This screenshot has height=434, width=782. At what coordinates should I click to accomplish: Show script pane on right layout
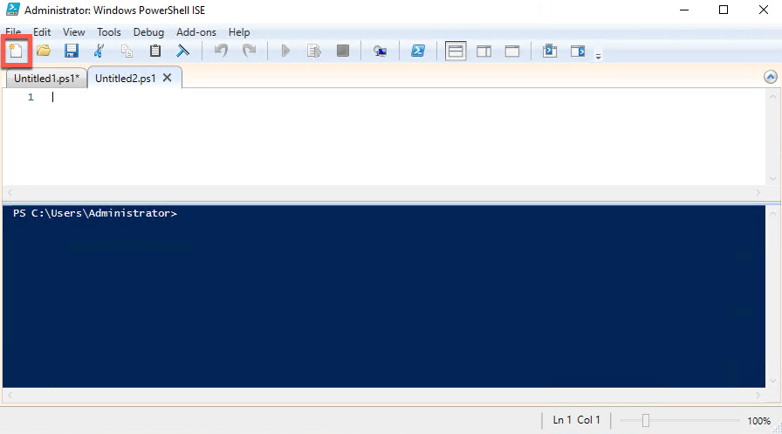pos(484,51)
